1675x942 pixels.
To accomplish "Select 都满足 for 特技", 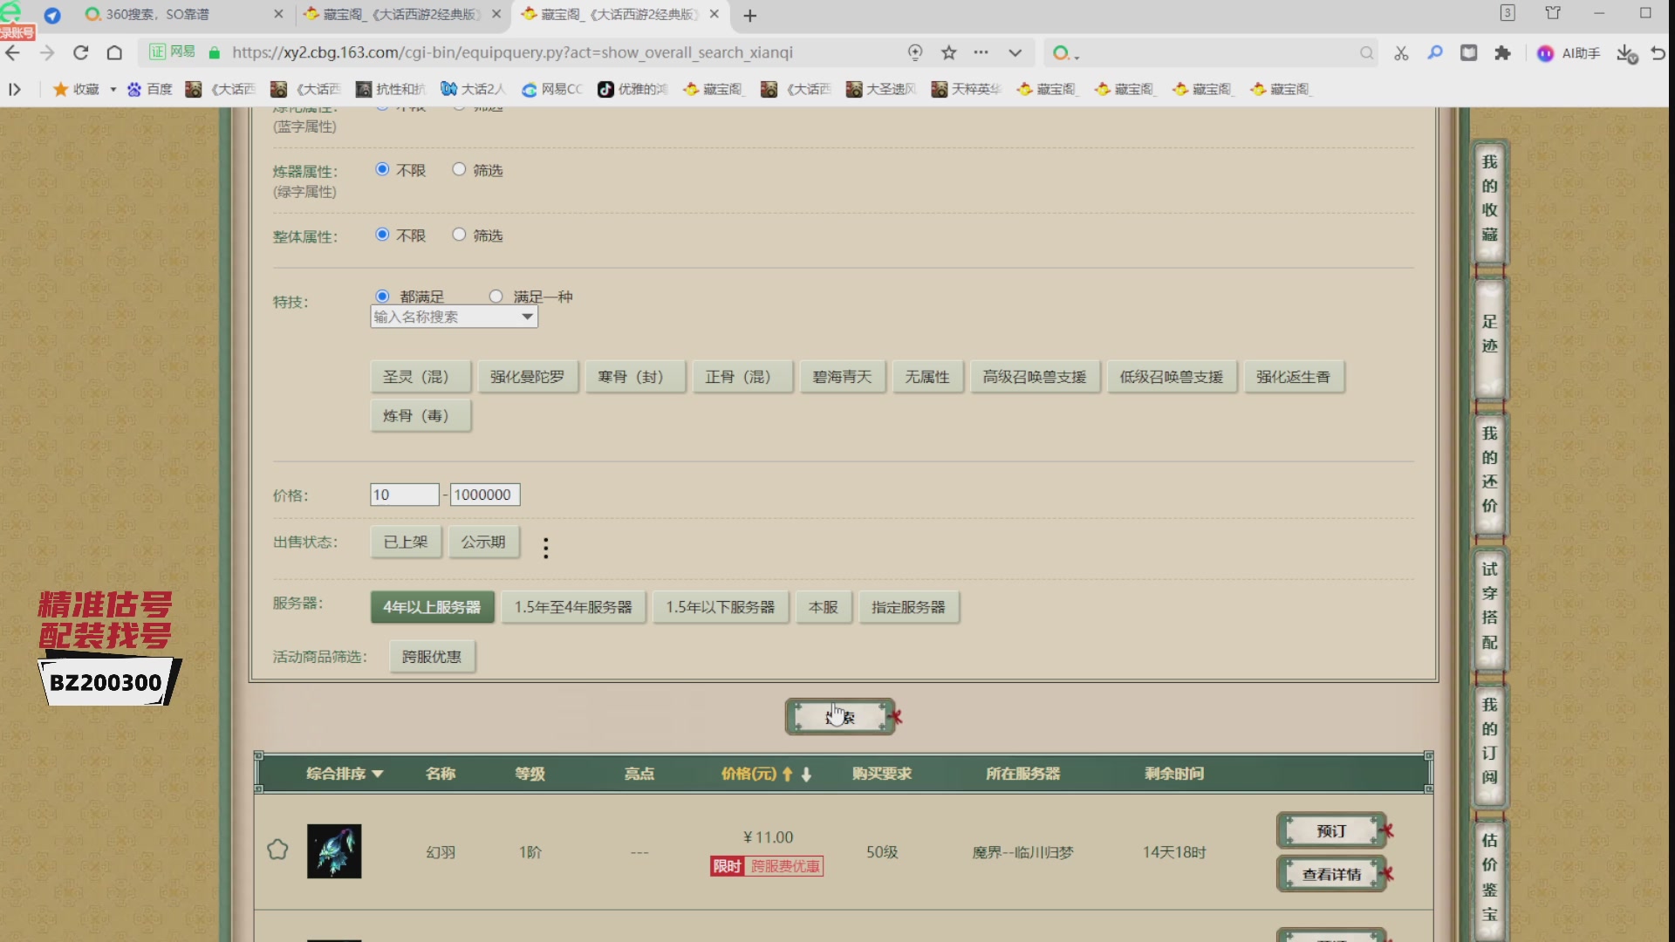I will (x=382, y=297).
